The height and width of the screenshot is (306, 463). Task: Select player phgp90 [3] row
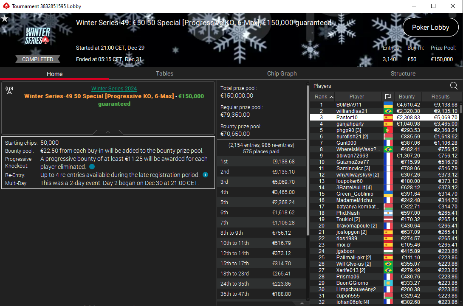(x=384, y=130)
